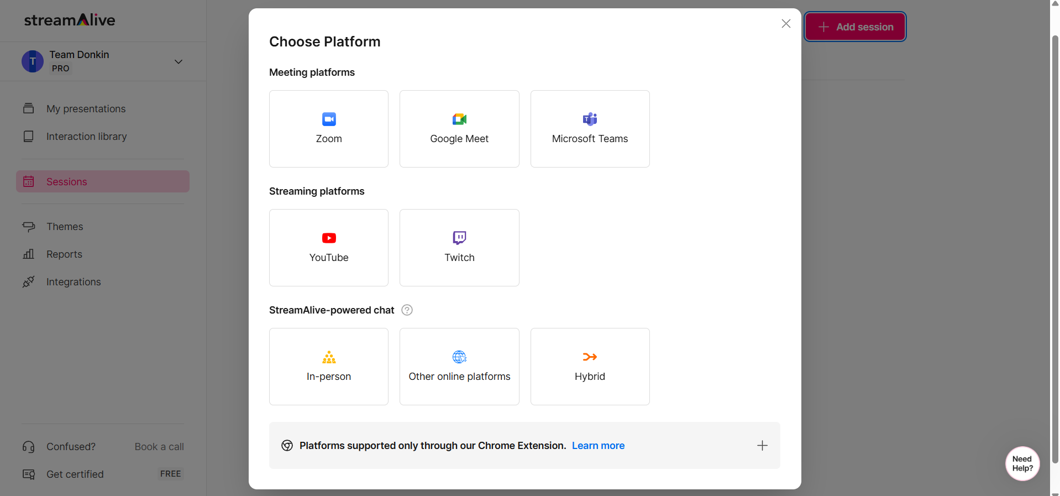
Task: Close the Choose Platform dialog
Action: 786,24
